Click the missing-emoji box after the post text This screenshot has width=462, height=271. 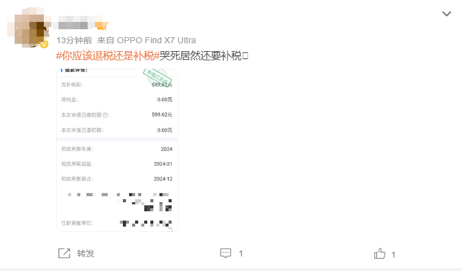[x=245, y=55]
